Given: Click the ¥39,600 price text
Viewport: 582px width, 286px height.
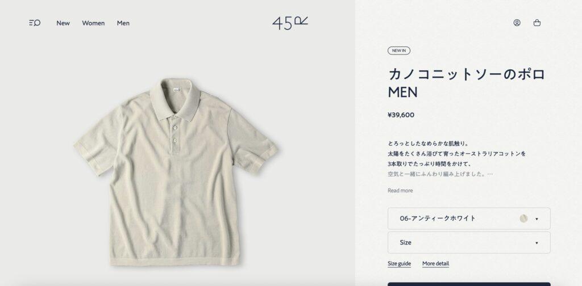Looking at the screenshot, I should (401, 115).
